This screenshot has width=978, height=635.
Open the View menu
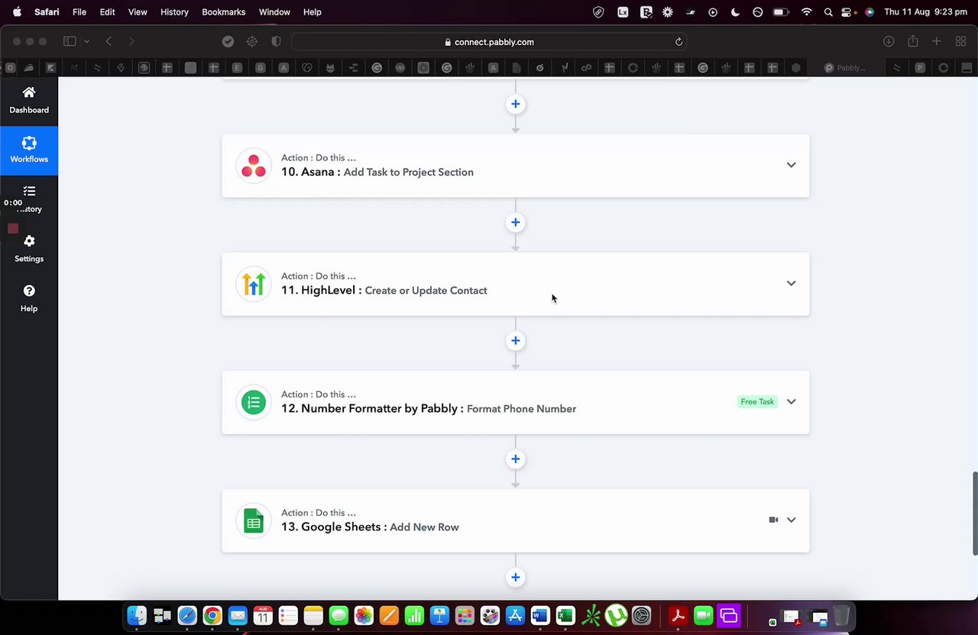138,12
